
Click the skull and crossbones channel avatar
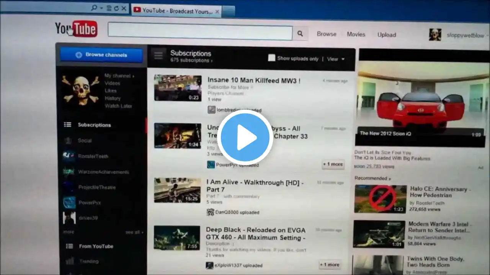point(81,90)
